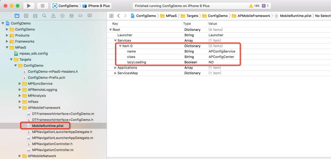Click the Run (play) button

click(x=29, y=6)
